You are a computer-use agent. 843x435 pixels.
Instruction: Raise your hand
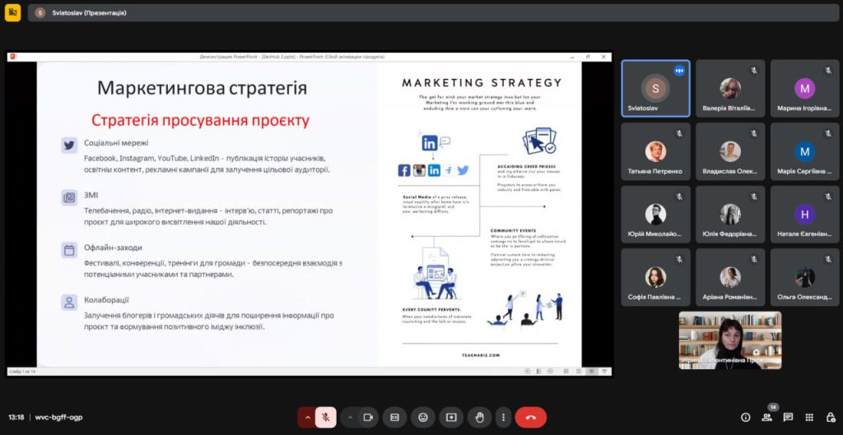[479, 417]
